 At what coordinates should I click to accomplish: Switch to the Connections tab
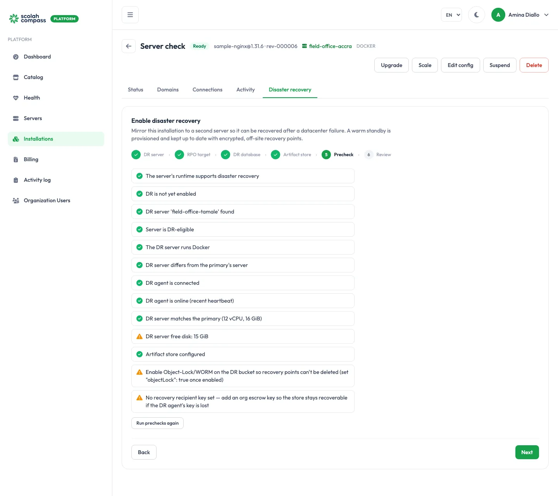coord(207,90)
